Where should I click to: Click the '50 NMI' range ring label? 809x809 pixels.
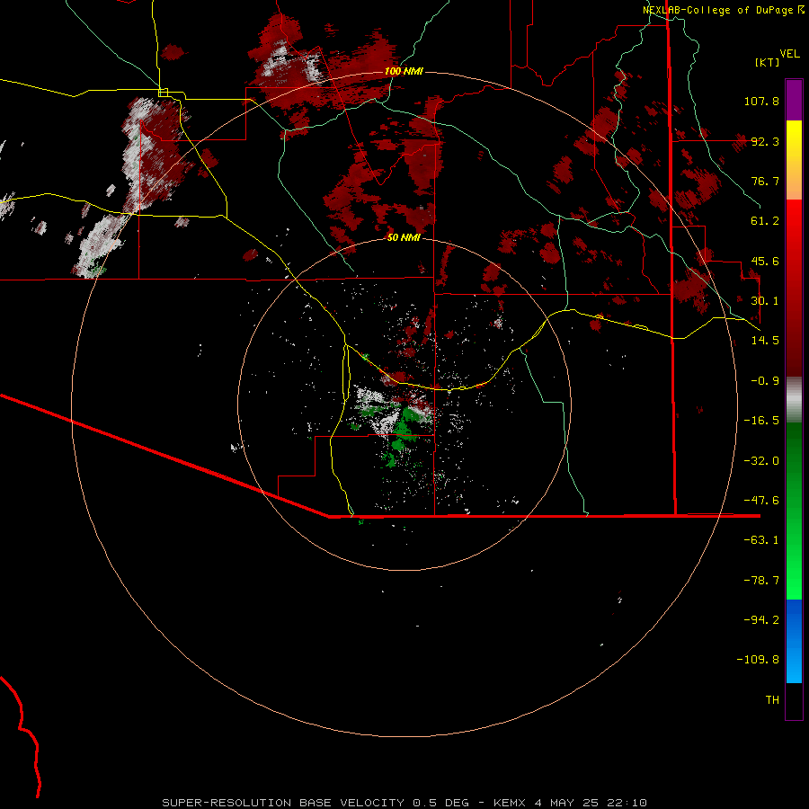pyautogui.click(x=404, y=237)
